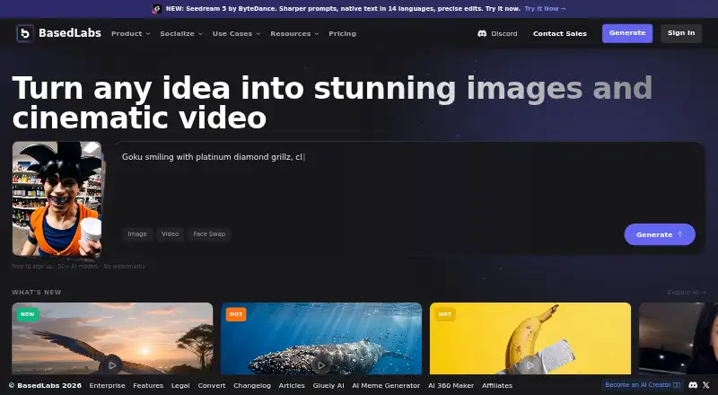The height and width of the screenshot is (395, 718).
Task: Select the Face Swap mode chip
Action: point(209,234)
